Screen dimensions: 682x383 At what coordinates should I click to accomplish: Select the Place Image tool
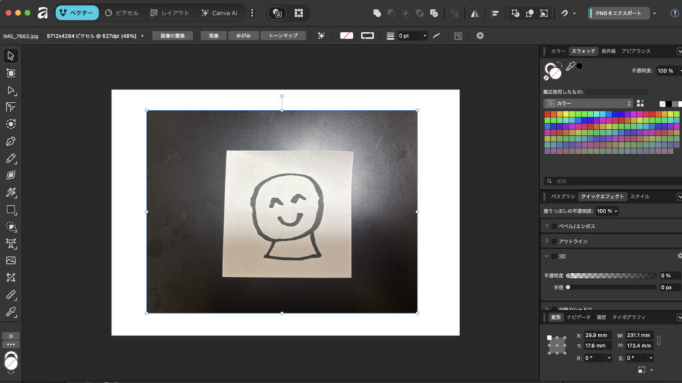pyautogui.click(x=11, y=260)
